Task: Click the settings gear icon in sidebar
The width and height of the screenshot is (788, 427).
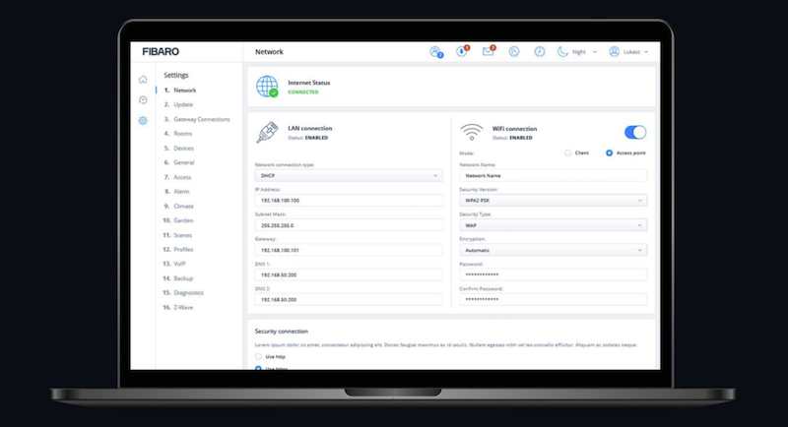Action: 143,120
